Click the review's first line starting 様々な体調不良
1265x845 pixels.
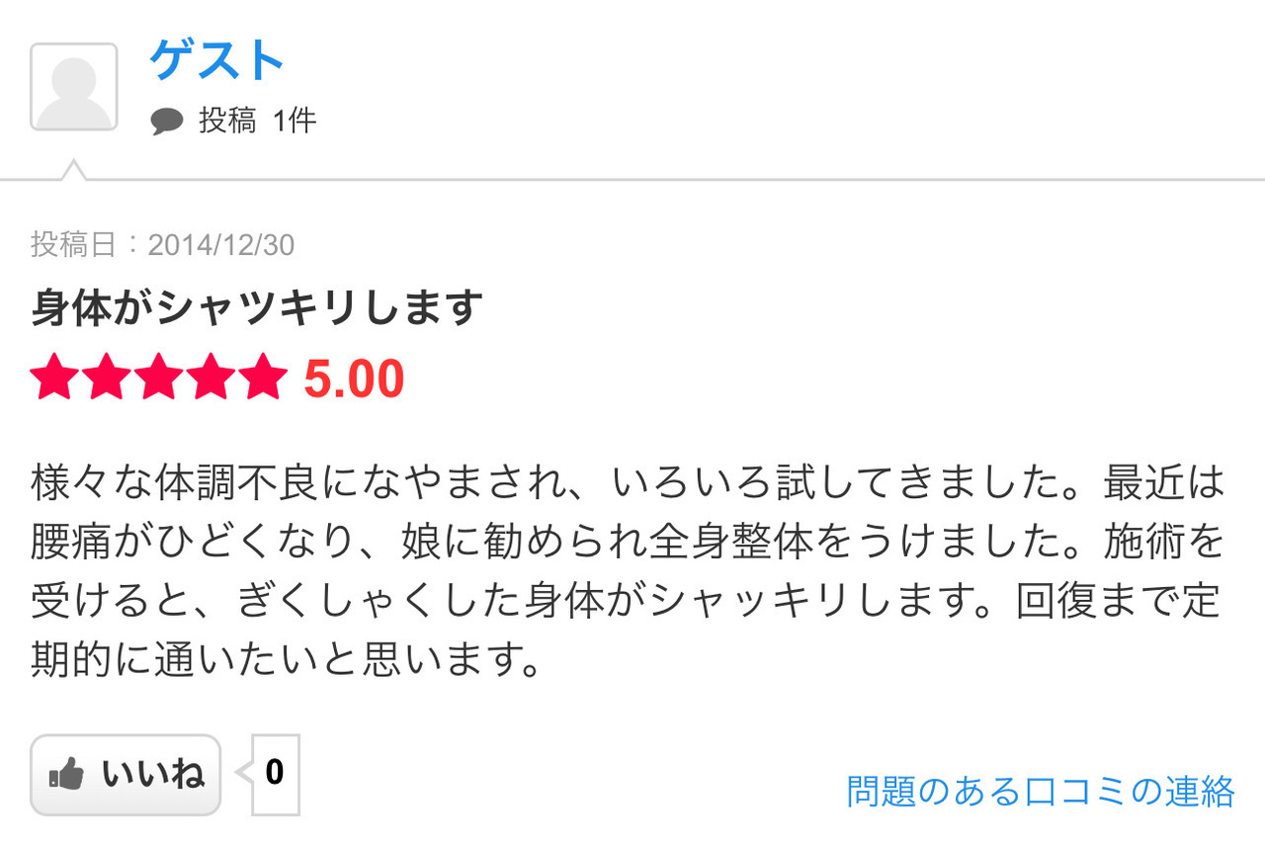[x=629, y=482]
